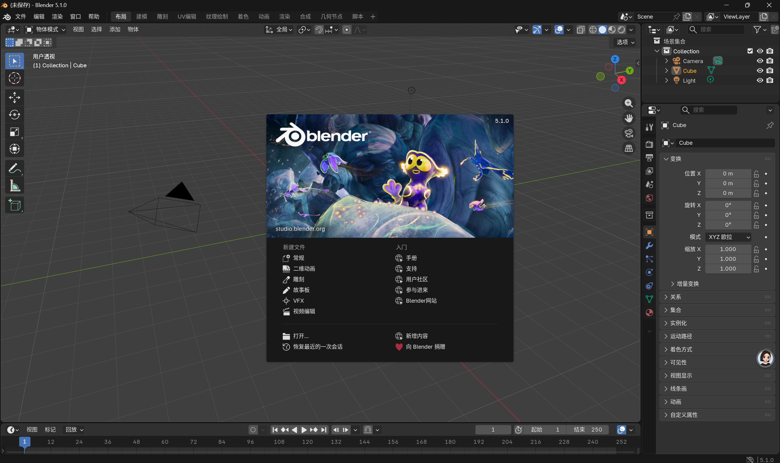Click Recover Last Session in splash
The height and width of the screenshot is (463, 780).
click(317, 347)
